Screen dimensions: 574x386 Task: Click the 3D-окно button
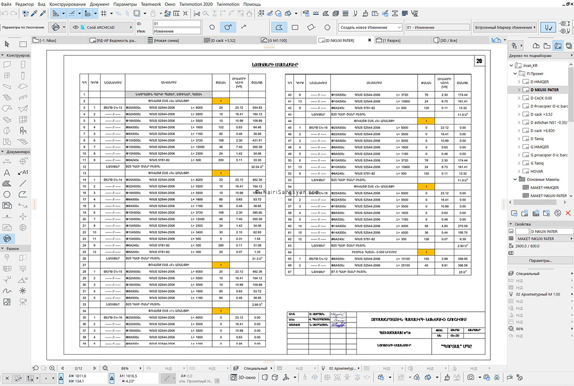tap(244, 377)
